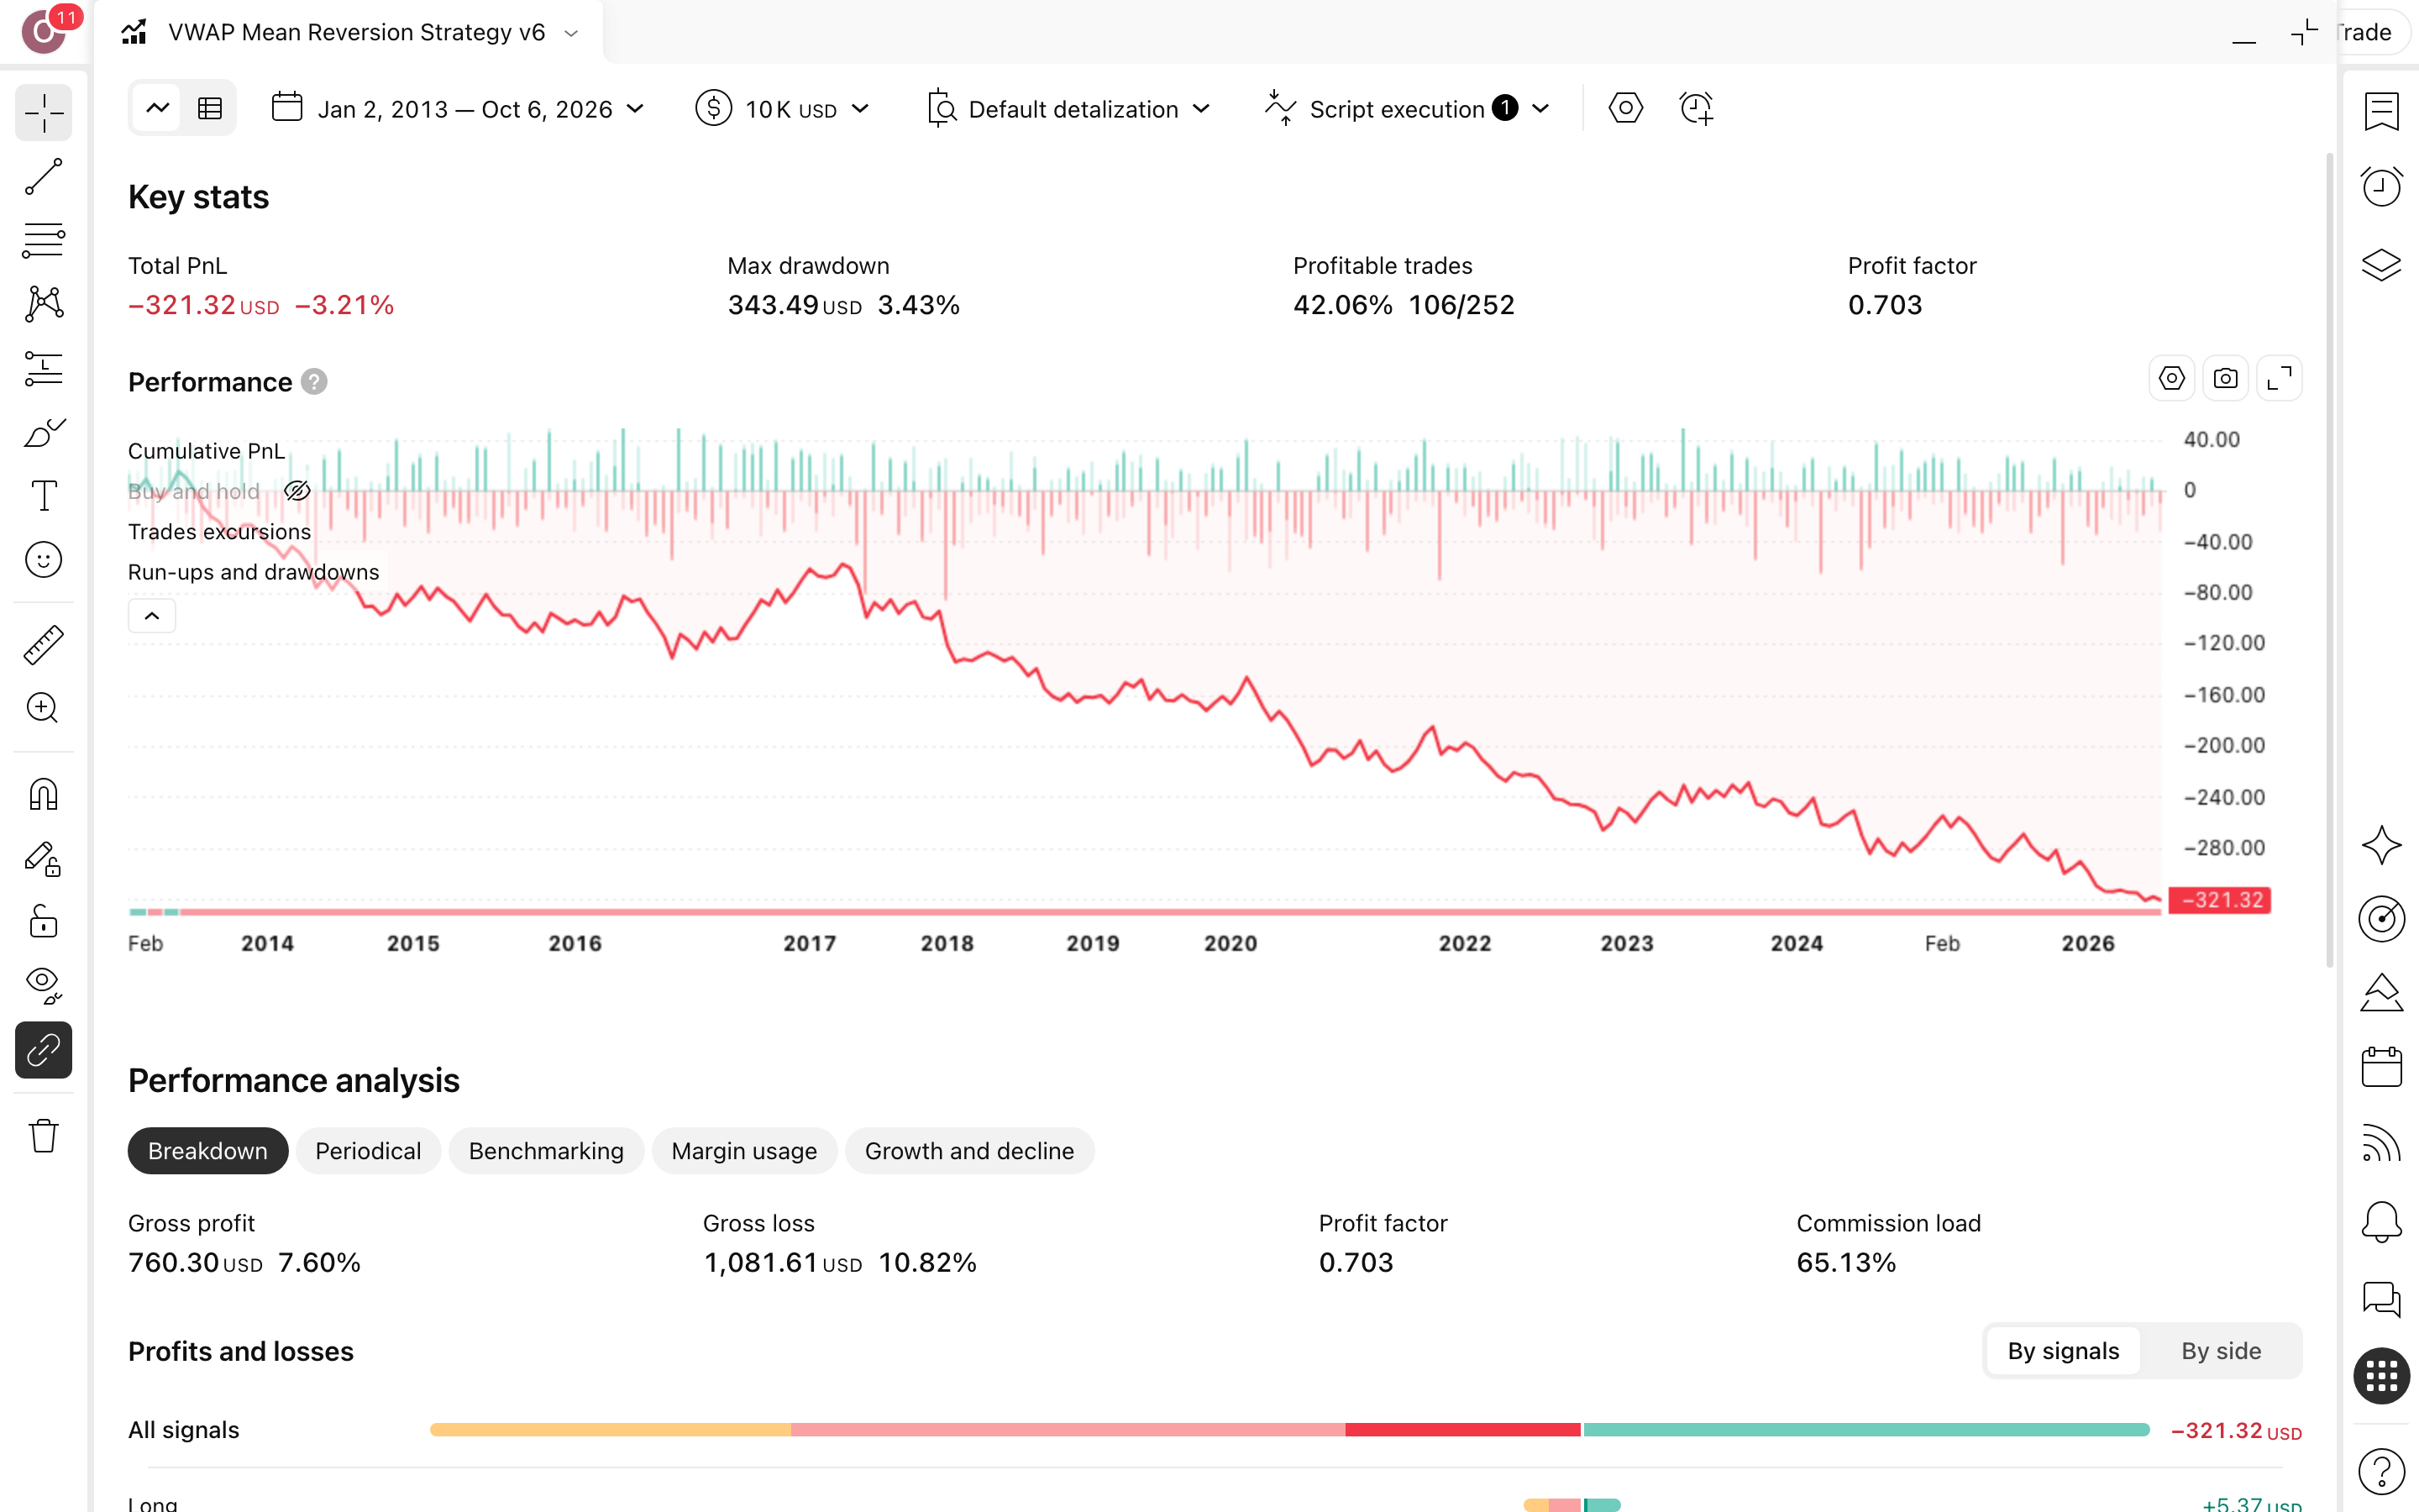The width and height of the screenshot is (2419, 1512).
Task: Switch profits view to By side
Action: [x=2221, y=1351]
